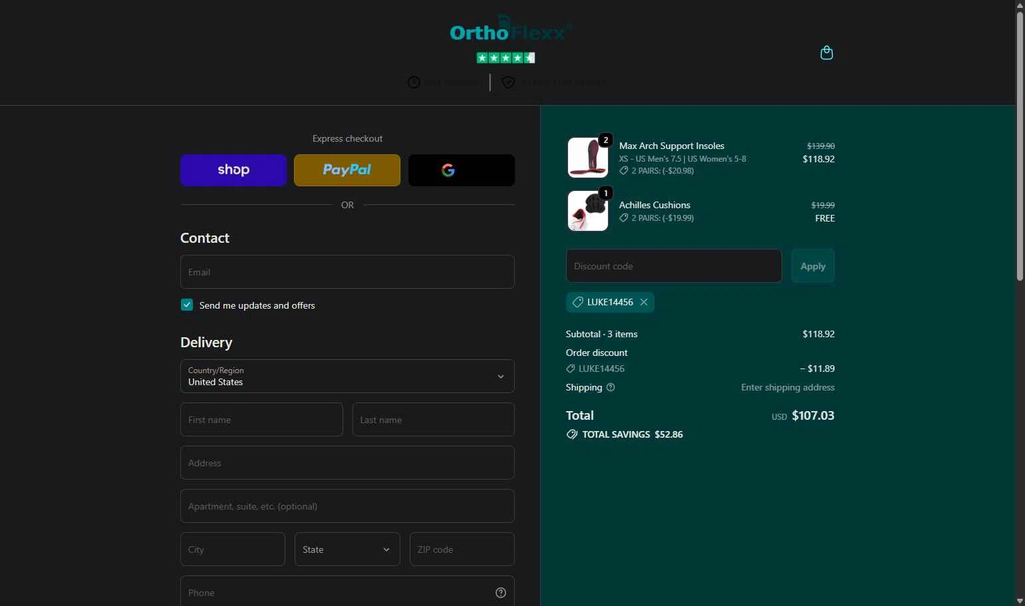Click the City field
This screenshot has height=606, width=1025.
coord(233,549)
